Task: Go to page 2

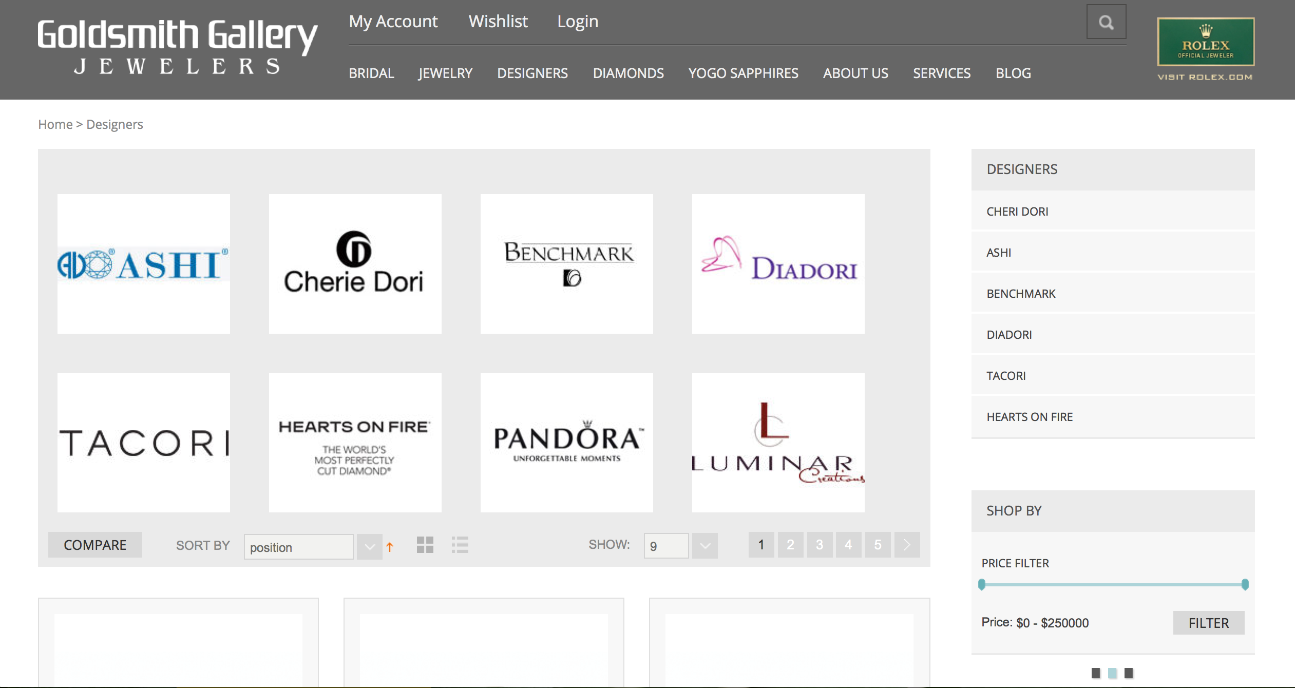Action: coord(790,545)
